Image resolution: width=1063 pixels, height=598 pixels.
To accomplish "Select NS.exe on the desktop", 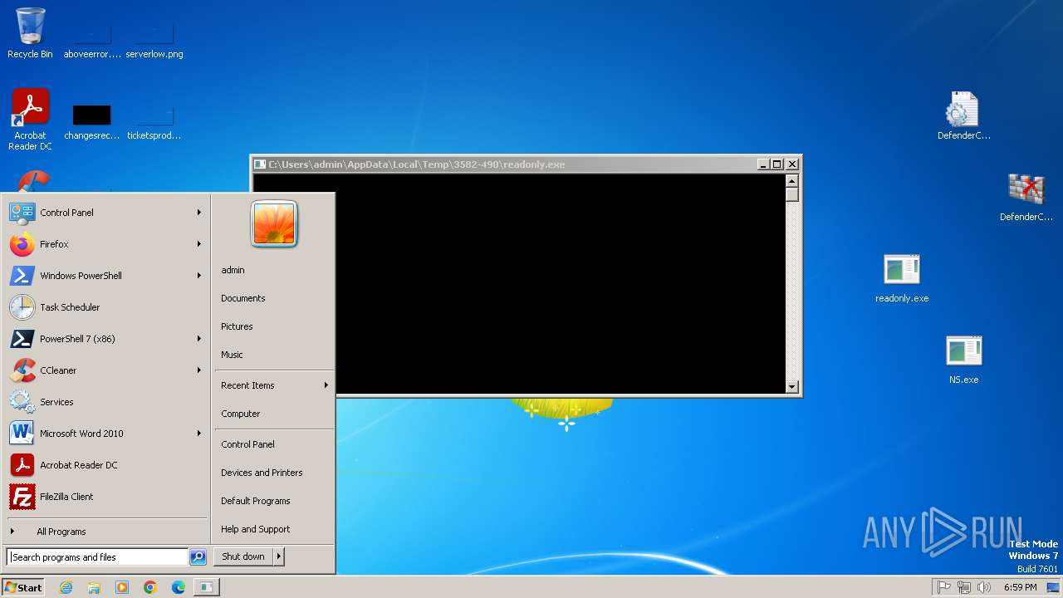I will click(x=964, y=360).
